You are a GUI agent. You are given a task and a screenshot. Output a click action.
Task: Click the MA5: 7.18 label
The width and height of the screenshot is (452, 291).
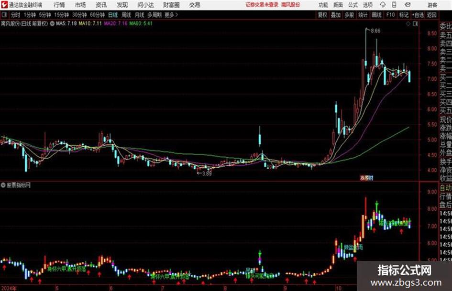66,23
